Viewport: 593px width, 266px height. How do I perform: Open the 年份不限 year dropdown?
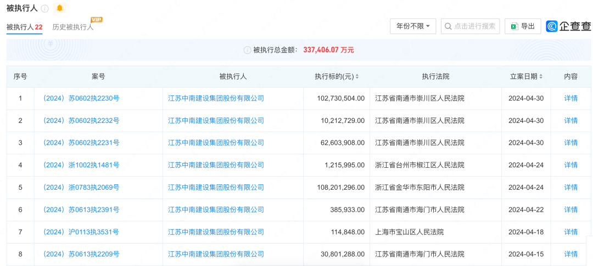[413, 26]
